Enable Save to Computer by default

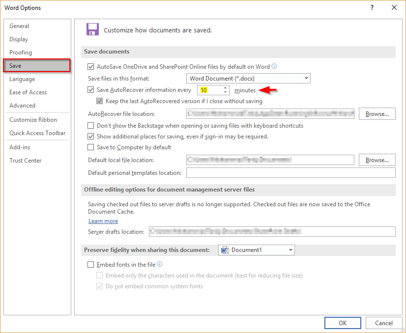coord(90,147)
